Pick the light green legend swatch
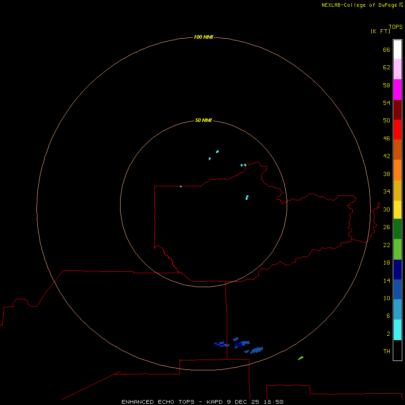 pos(397,249)
